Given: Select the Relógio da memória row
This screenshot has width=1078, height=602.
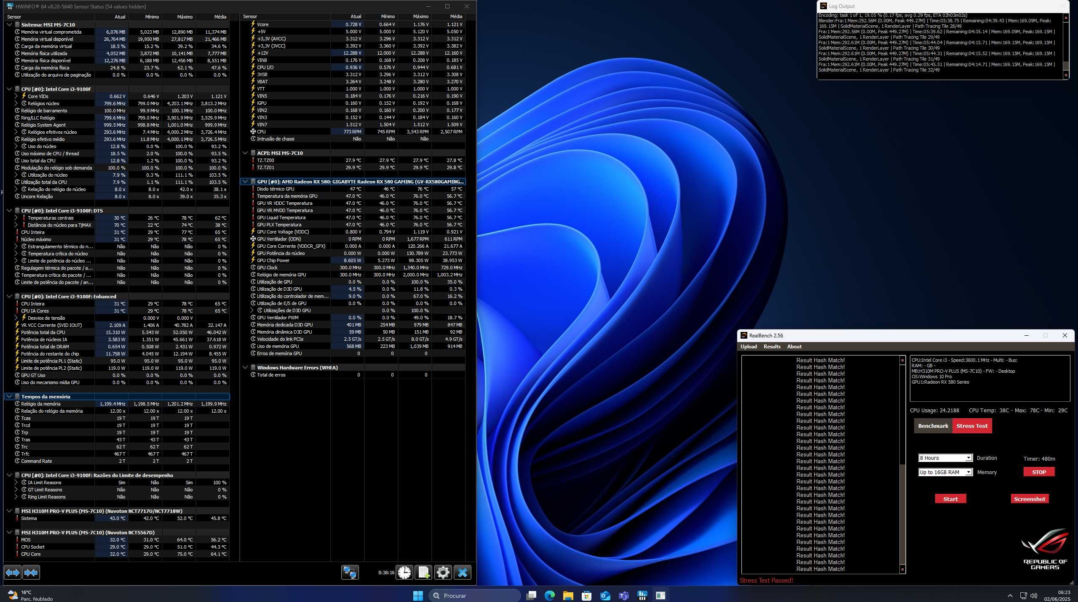Looking at the screenshot, I should point(117,404).
